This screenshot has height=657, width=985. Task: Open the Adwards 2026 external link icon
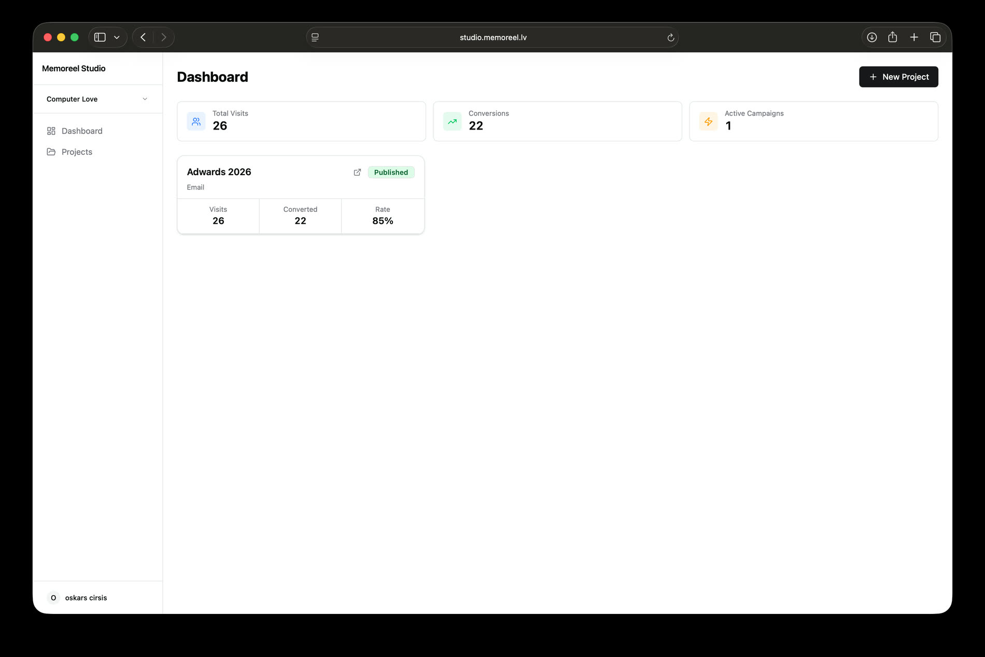[357, 173]
